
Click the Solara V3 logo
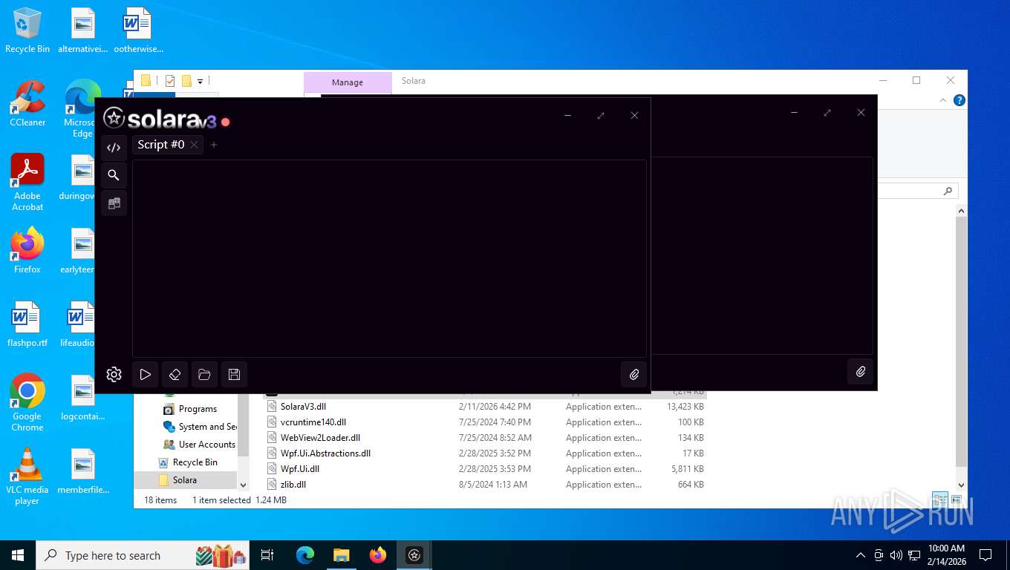pos(160,119)
